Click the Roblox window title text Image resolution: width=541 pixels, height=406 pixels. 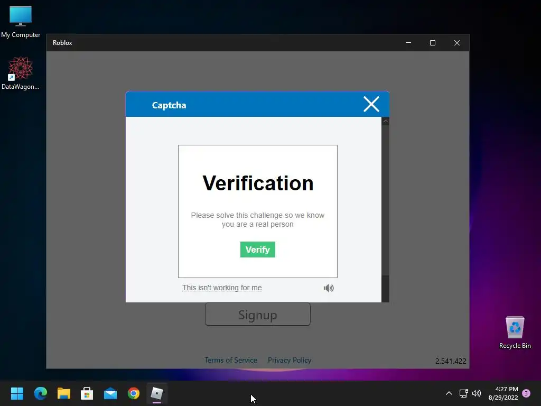(62, 43)
